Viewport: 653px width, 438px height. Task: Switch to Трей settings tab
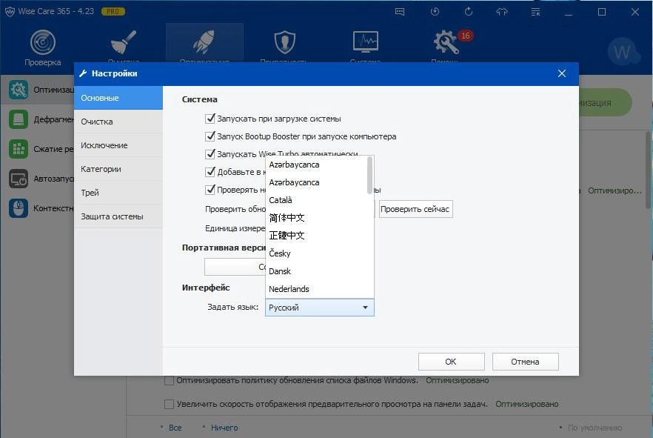point(118,193)
